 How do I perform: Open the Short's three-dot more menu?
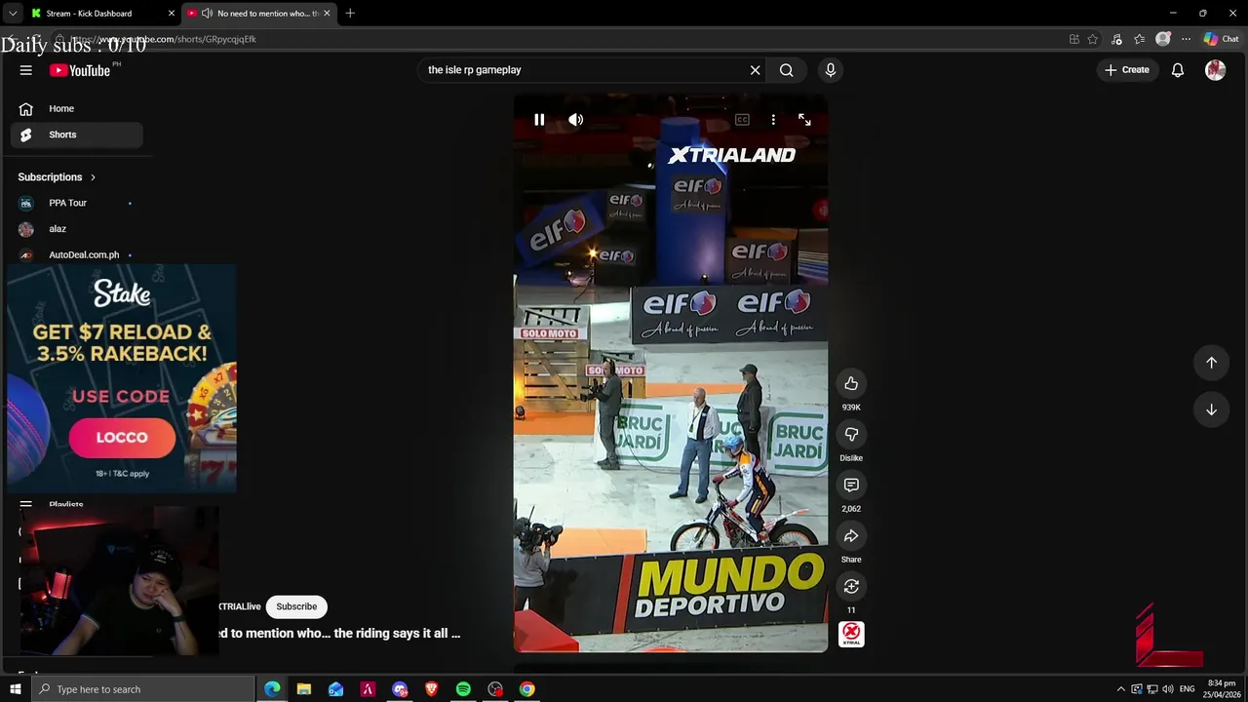[x=773, y=120]
